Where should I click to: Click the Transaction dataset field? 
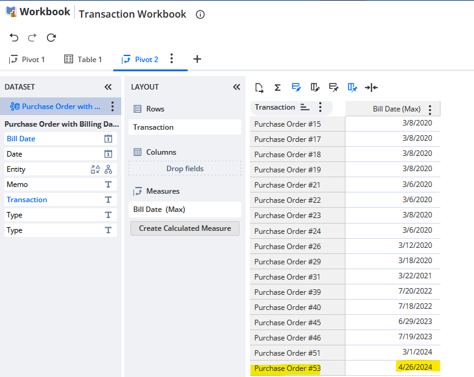60,200
